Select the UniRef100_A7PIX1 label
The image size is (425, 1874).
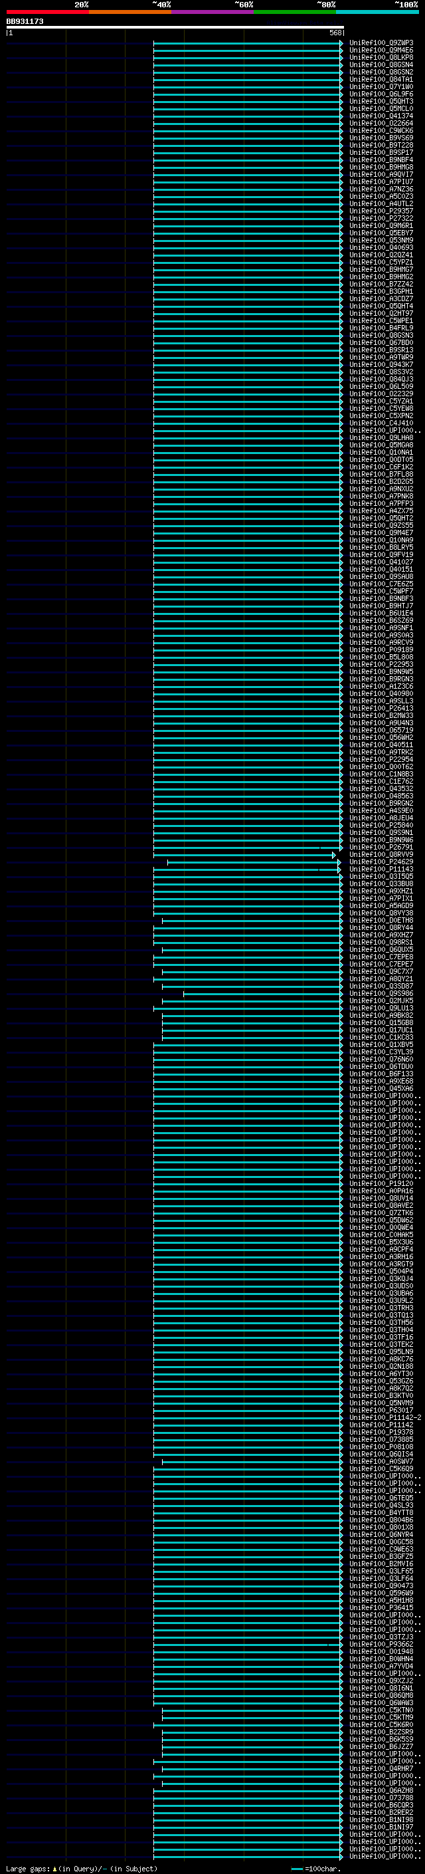pos(381,899)
